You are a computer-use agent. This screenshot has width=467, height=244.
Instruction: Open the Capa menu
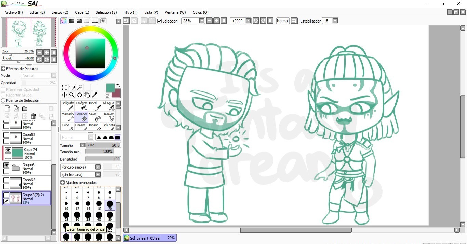click(82, 12)
